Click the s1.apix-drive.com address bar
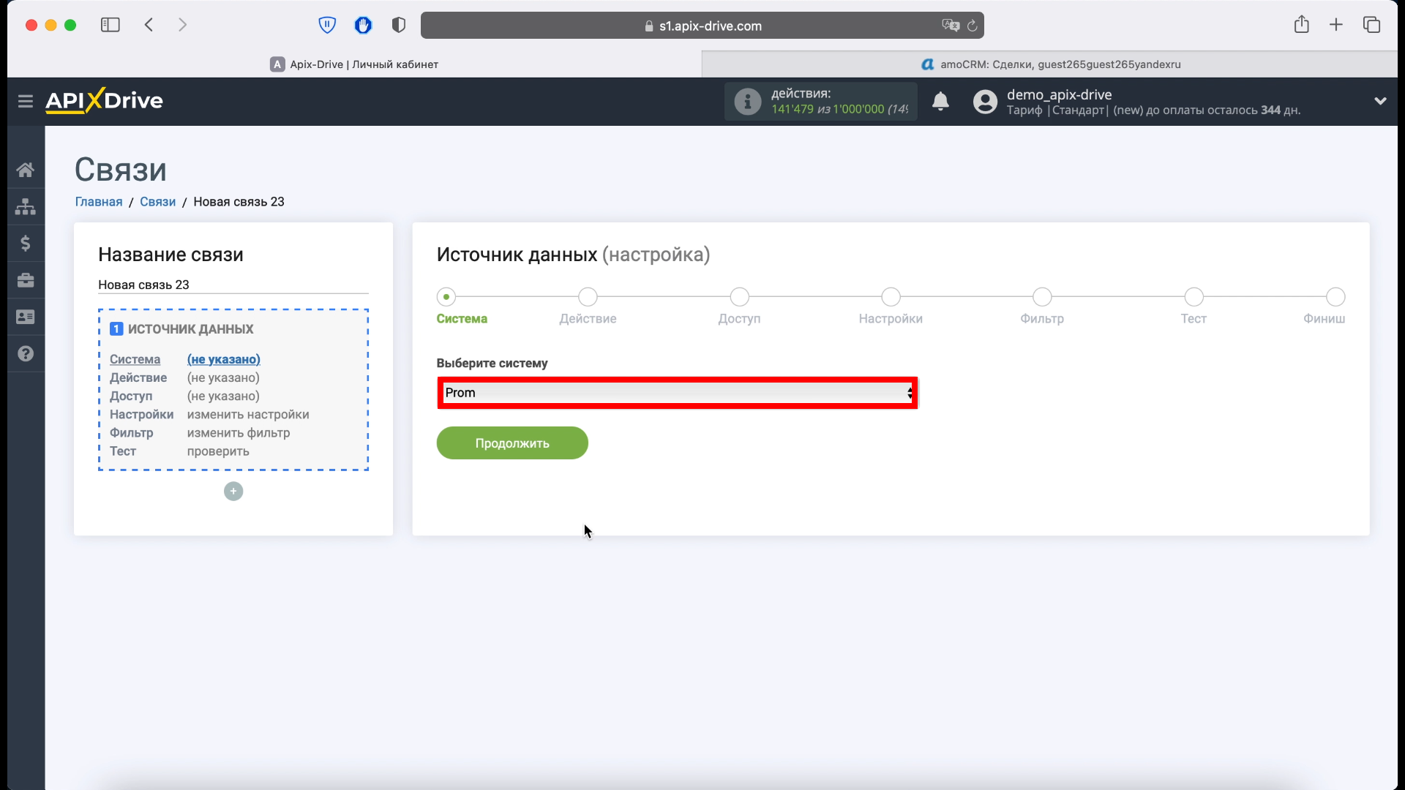This screenshot has height=790, width=1405. pos(702,26)
